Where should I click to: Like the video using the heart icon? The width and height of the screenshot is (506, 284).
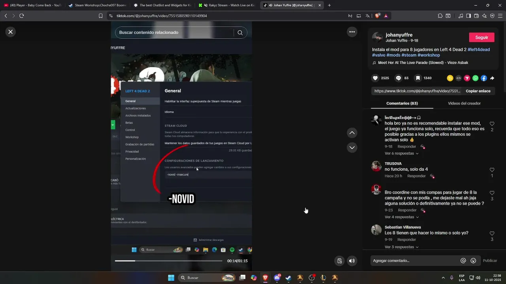376,78
